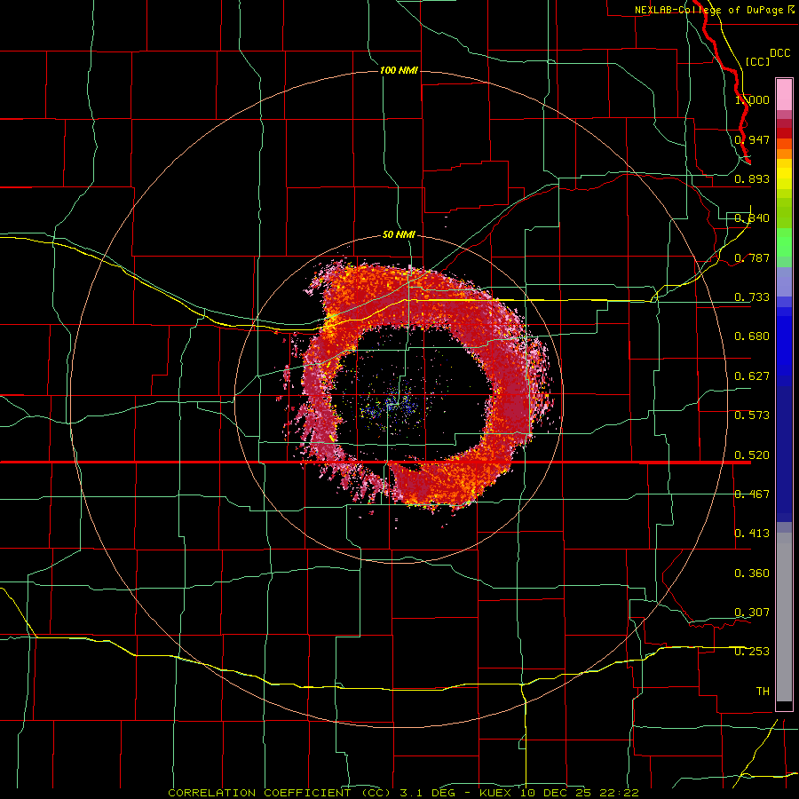The width and height of the screenshot is (799, 799).
Task: Click the [CC] legend unit label
Action: pyautogui.click(x=757, y=61)
